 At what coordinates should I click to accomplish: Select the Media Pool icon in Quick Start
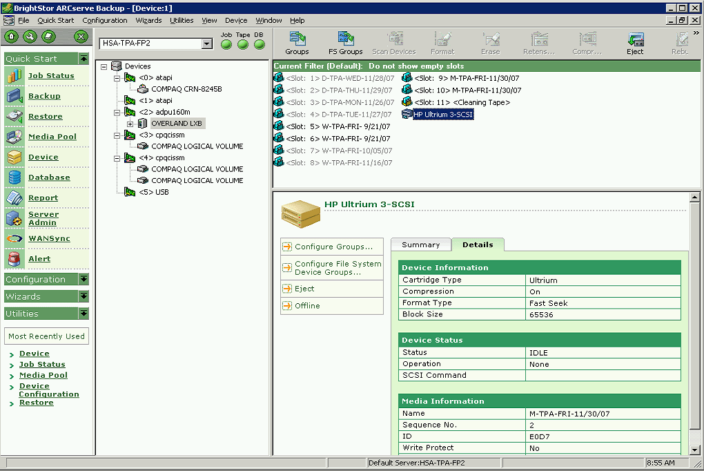tap(51, 137)
